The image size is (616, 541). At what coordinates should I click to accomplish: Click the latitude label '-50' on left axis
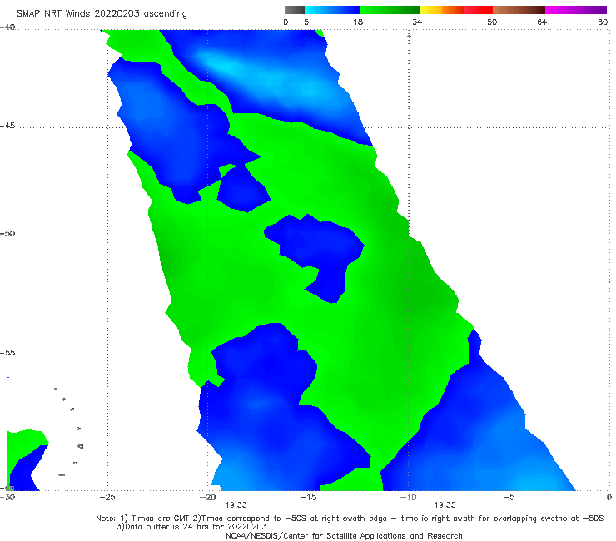(7, 233)
